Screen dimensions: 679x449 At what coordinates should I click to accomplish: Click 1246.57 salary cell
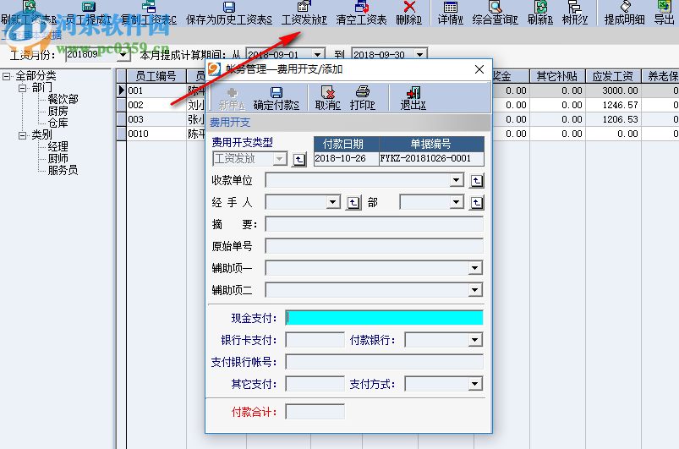pos(613,105)
